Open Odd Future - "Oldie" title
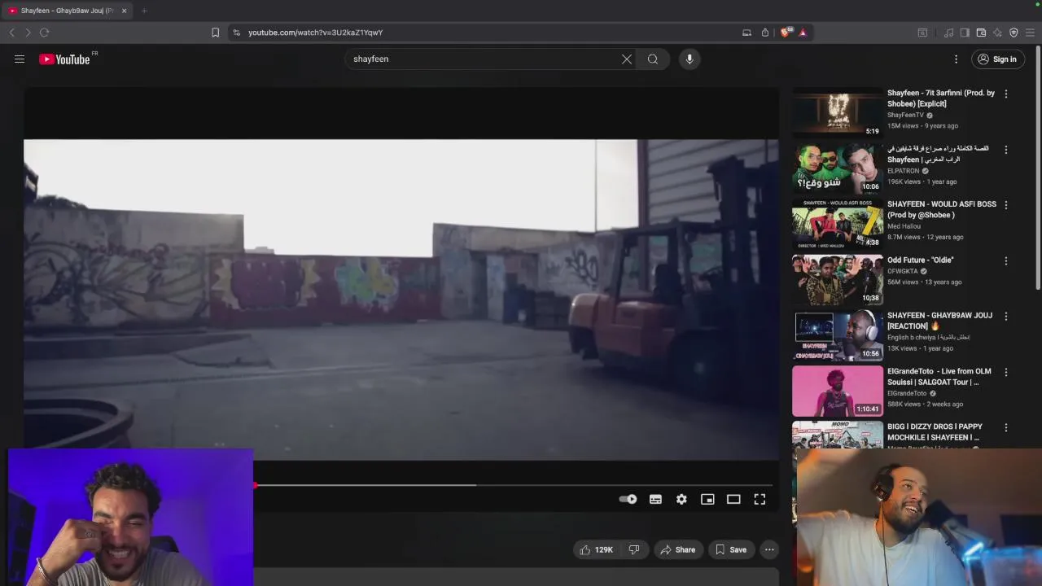 click(921, 260)
